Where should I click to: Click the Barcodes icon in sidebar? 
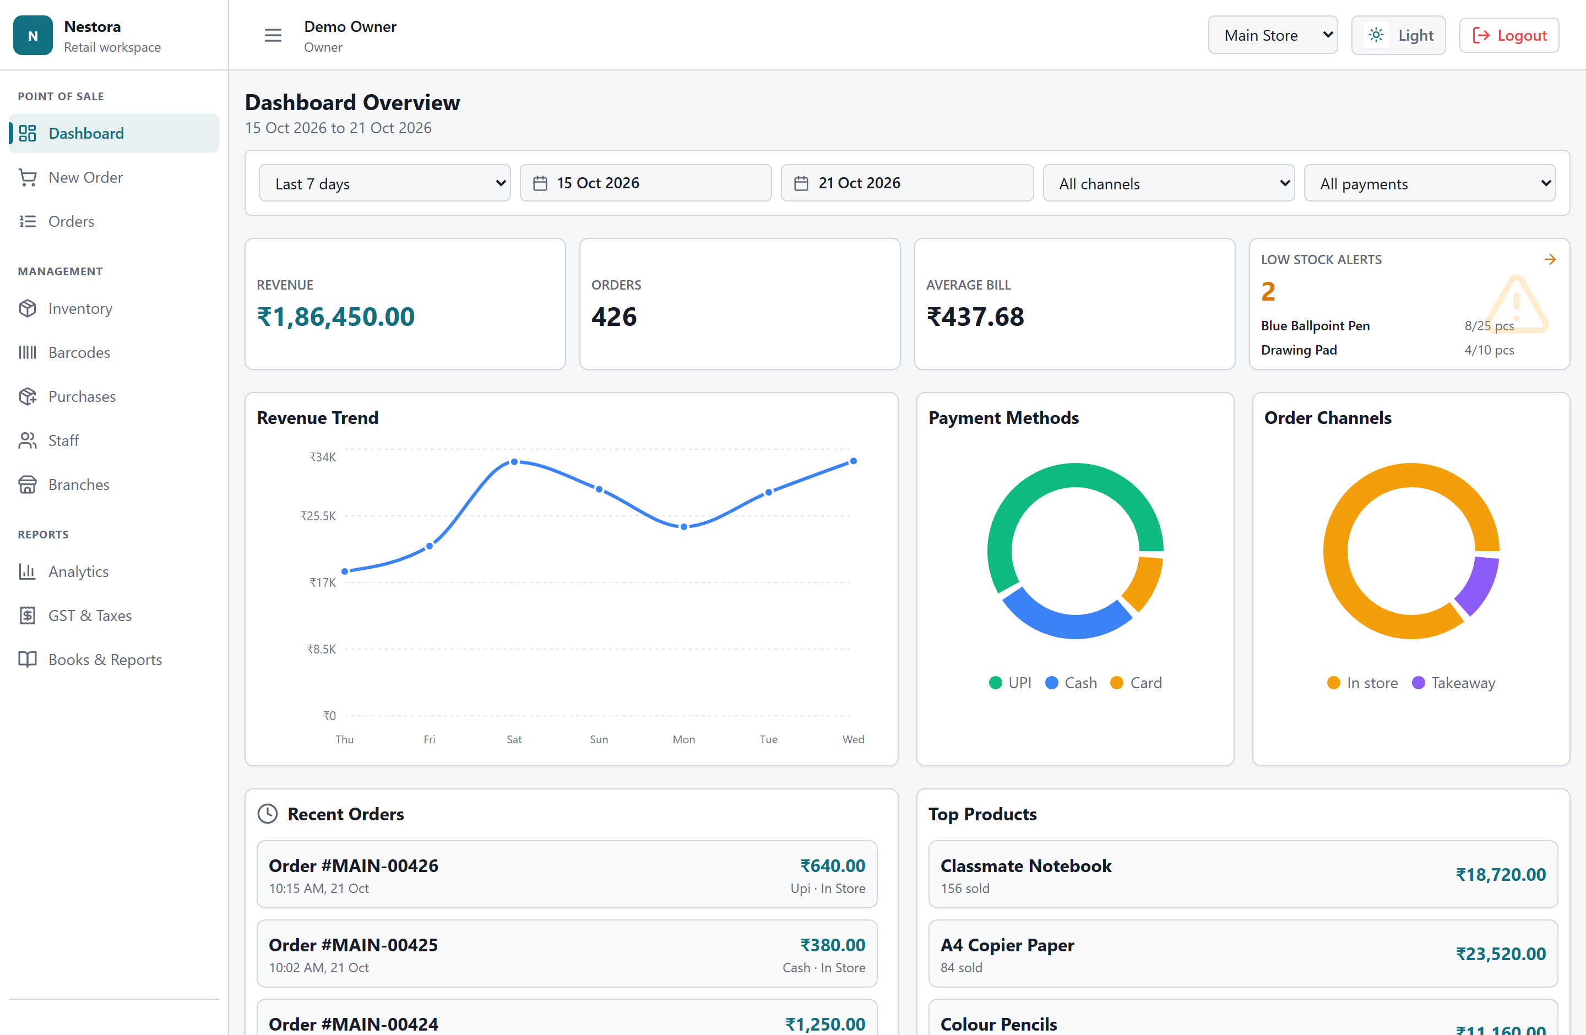pyautogui.click(x=28, y=352)
